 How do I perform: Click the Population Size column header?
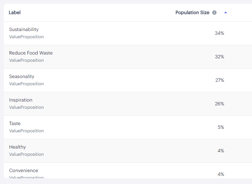(192, 13)
